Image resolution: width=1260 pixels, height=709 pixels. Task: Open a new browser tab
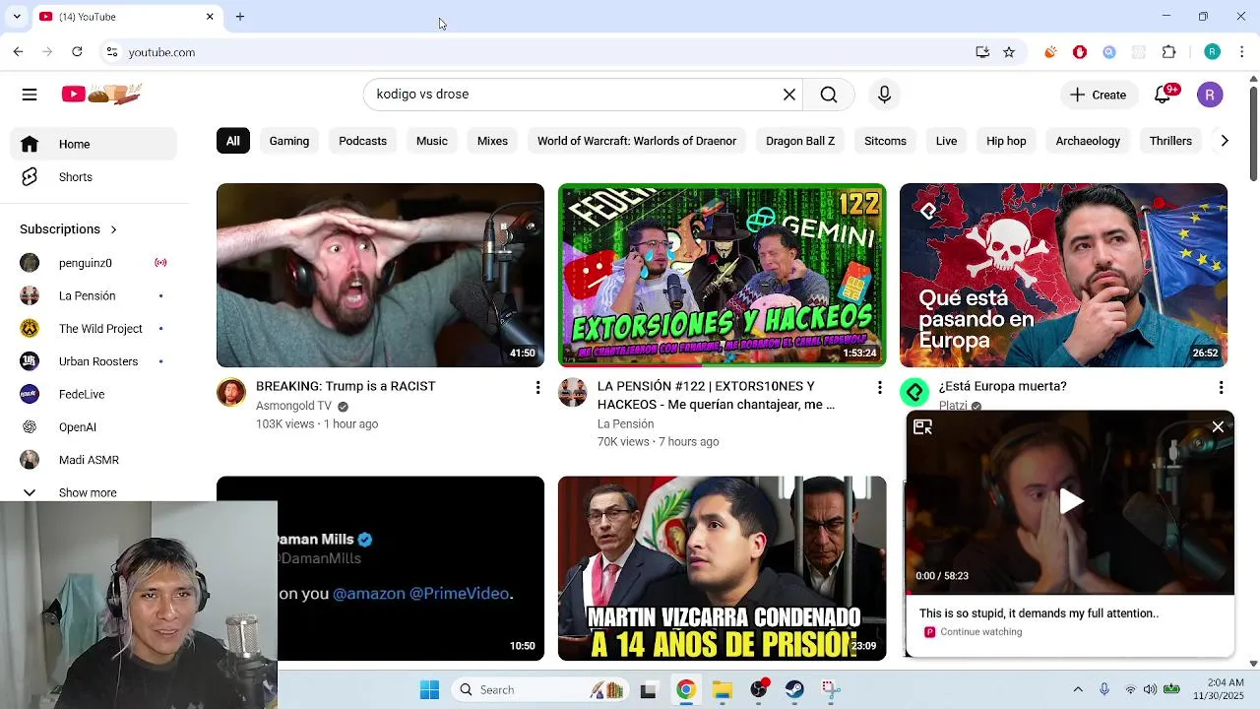point(240,17)
